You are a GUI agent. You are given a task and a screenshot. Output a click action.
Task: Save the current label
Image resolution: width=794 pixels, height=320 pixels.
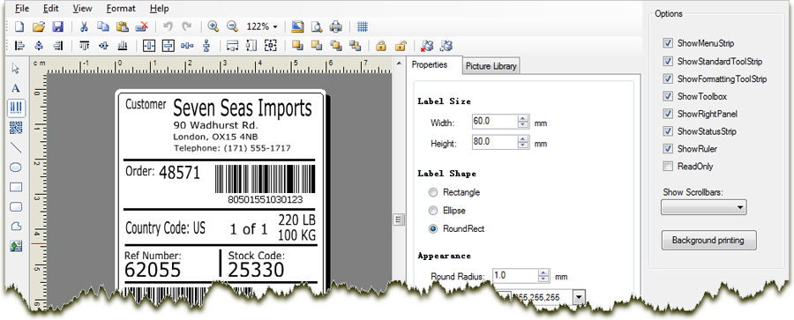pos(57,26)
